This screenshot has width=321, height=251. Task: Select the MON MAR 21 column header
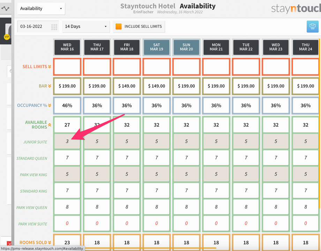pyautogui.click(x=216, y=47)
